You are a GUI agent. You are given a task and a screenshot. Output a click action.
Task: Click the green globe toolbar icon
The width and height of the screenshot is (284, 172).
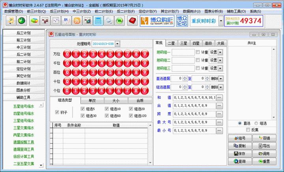coord(120,21)
